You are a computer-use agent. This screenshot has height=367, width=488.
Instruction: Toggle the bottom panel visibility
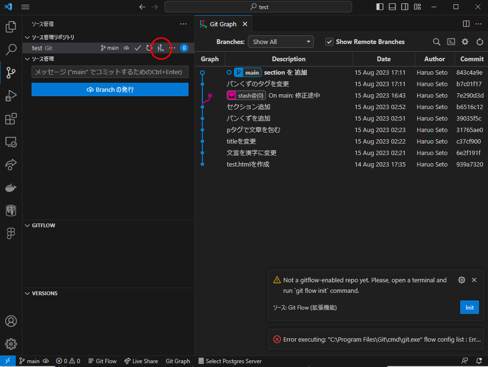(x=392, y=7)
